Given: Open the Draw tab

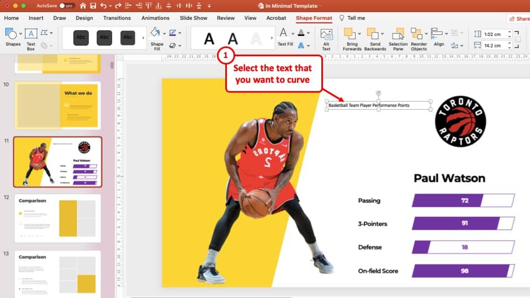Looking at the screenshot, I should pyautogui.click(x=60, y=18).
